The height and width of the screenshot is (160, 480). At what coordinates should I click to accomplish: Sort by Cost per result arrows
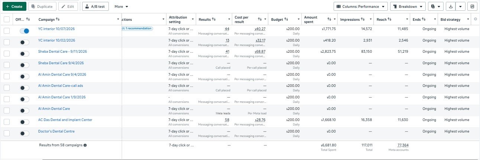[260, 19]
